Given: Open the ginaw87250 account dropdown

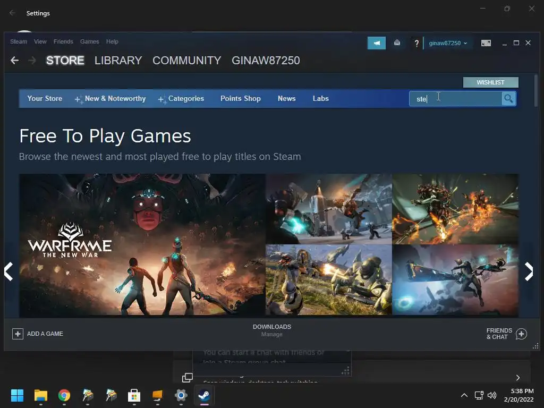Looking at the screenshot, I should tap(448, 43).
